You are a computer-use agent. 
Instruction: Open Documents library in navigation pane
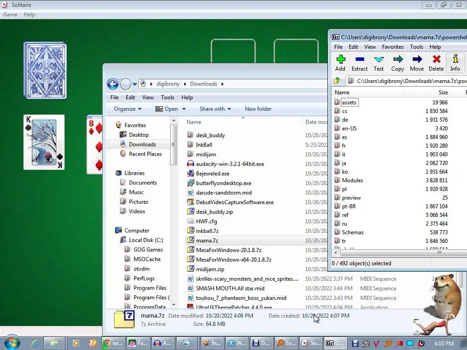click(x=143, y=183)
